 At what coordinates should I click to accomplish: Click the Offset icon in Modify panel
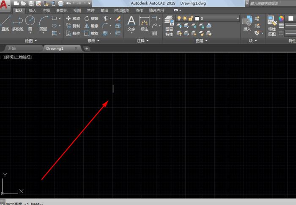pos(118,33)
